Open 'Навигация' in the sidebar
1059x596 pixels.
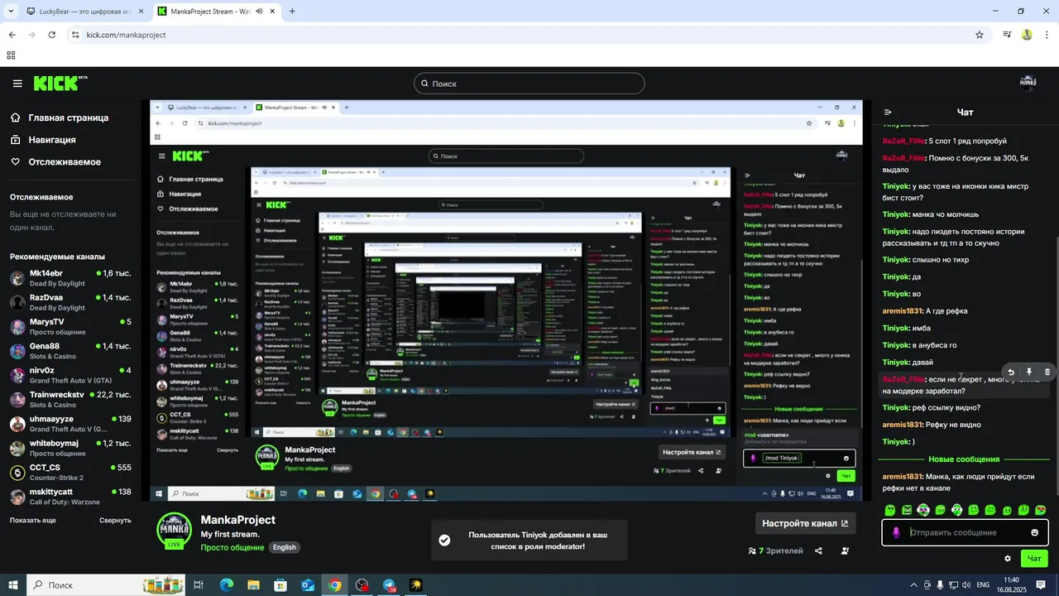(x=44, y=140)
